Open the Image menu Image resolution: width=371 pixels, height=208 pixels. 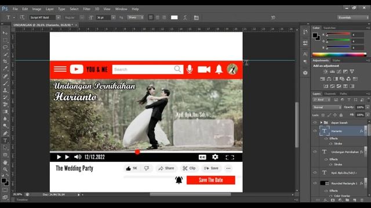(37, 9)
